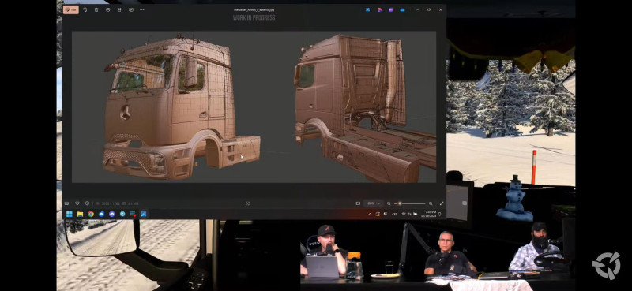Screen dimensions: 632x291
Task: Open the OneDrive cloud icon
Action: pyautogui.click(x=401, y=9)
